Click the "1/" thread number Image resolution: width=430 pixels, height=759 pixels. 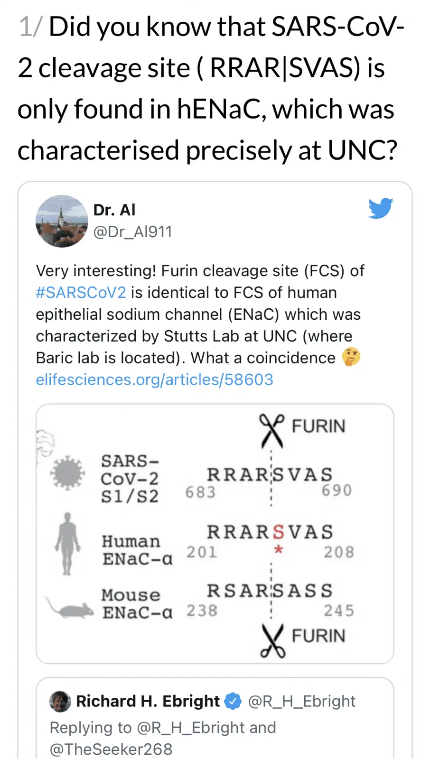click(30, 27)
